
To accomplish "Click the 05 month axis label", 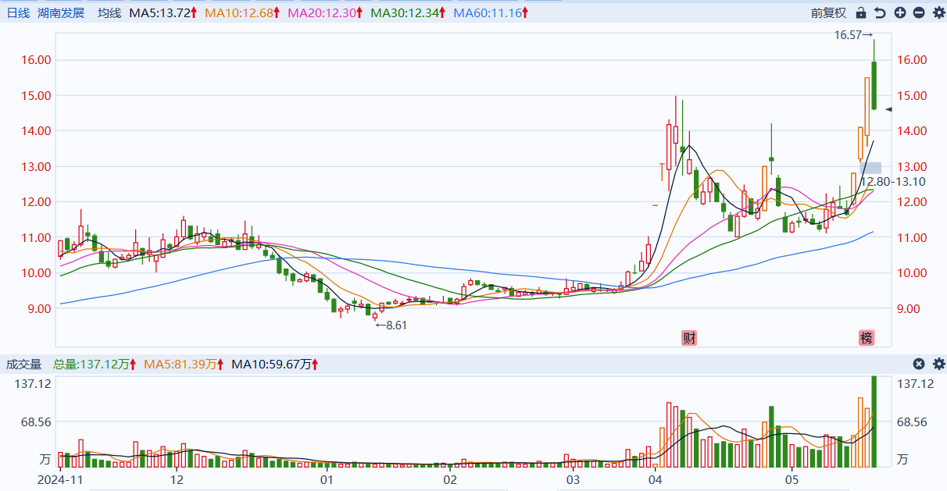I will tap(792, 479).
